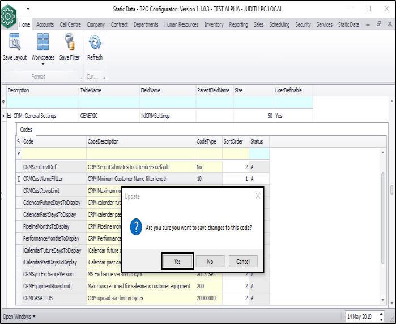Open Human Resources tab
396x324 pixels.
coord(181,24)
